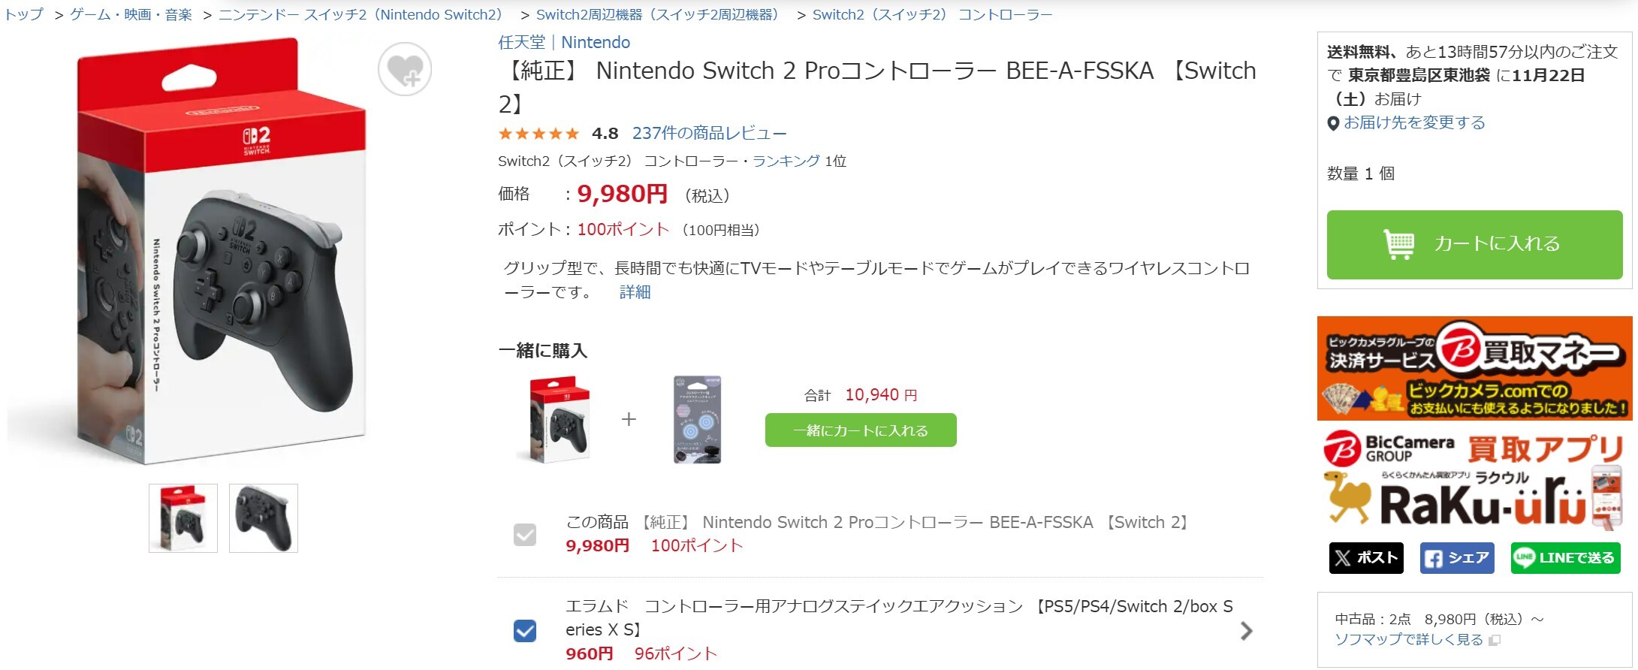The height and width of the screenshot is (670, 1638).
Task: Select boxed product first thumbnail
Action: pyautogui.click(x=183, y=518)
